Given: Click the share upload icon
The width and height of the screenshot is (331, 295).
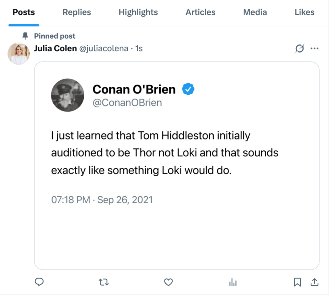Looking at the screenshot, I should pyautogui.click(x=315, y=282).
